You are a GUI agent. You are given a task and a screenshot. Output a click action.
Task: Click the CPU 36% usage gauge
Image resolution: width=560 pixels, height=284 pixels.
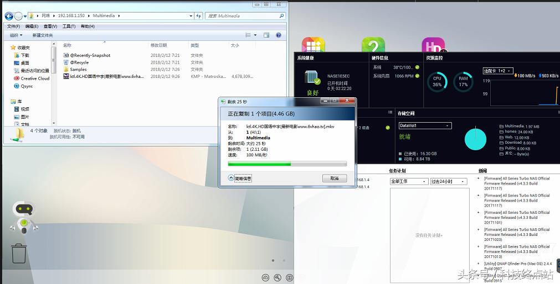[x=437, y=82]
